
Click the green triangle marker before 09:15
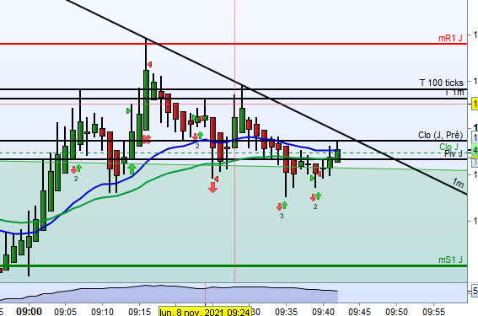pyautogui.click(x=129, y=110)
